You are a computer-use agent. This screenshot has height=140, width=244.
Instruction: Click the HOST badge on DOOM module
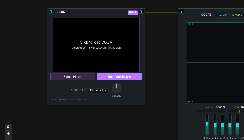(x=133, y=12)
